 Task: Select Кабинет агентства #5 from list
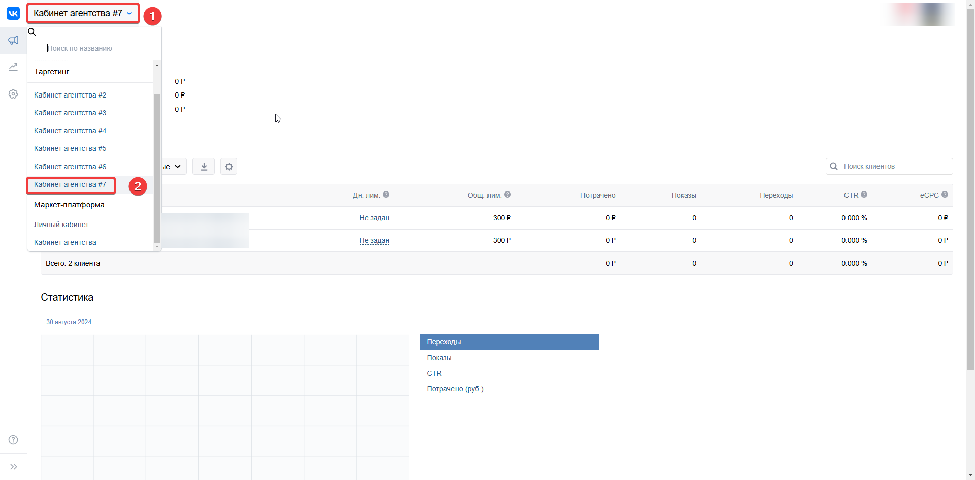pyautogui.click(x=70, y=148)
